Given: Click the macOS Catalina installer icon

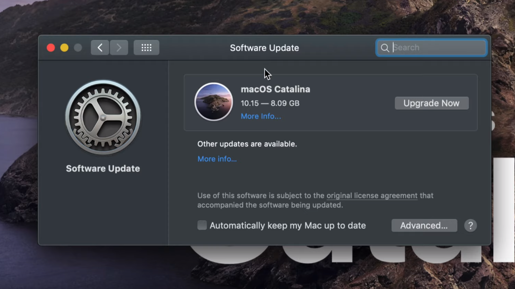Looking at the screenshot, I should pyautogui.click(x=213, y=101).
